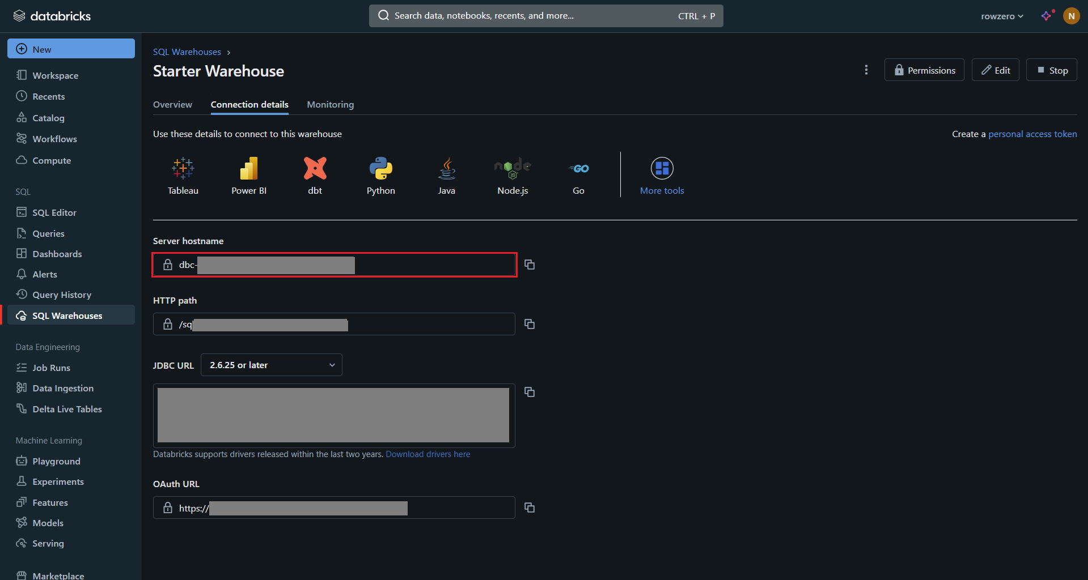Open the warehouse overflow menu
Viewport: 1088px width, 580px height.
866,70
